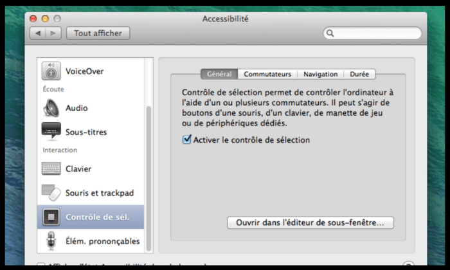Open Souris et trackpad icon

[x=51, y=192]
